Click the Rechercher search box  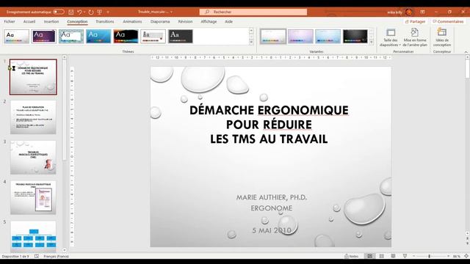tap(253, 12)
